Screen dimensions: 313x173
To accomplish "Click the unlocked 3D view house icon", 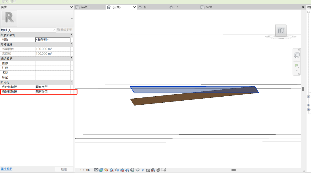I will (x=132, y=170).
